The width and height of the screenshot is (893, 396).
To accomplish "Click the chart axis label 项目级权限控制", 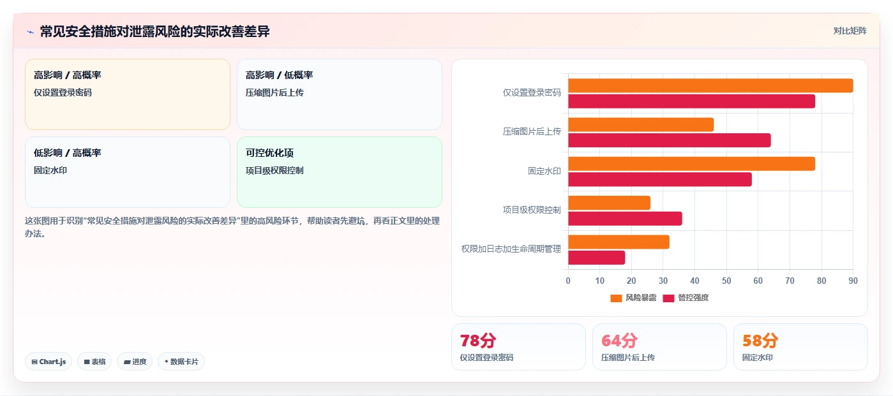I will tap(532, 210).
